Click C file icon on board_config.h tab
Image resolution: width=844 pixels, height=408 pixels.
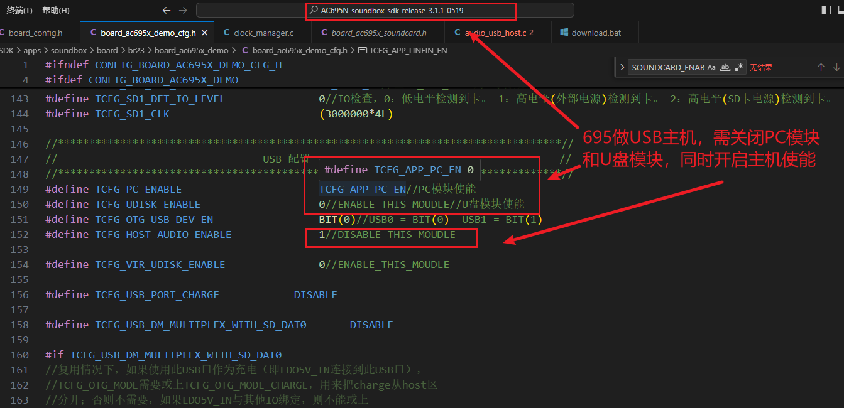3,33
